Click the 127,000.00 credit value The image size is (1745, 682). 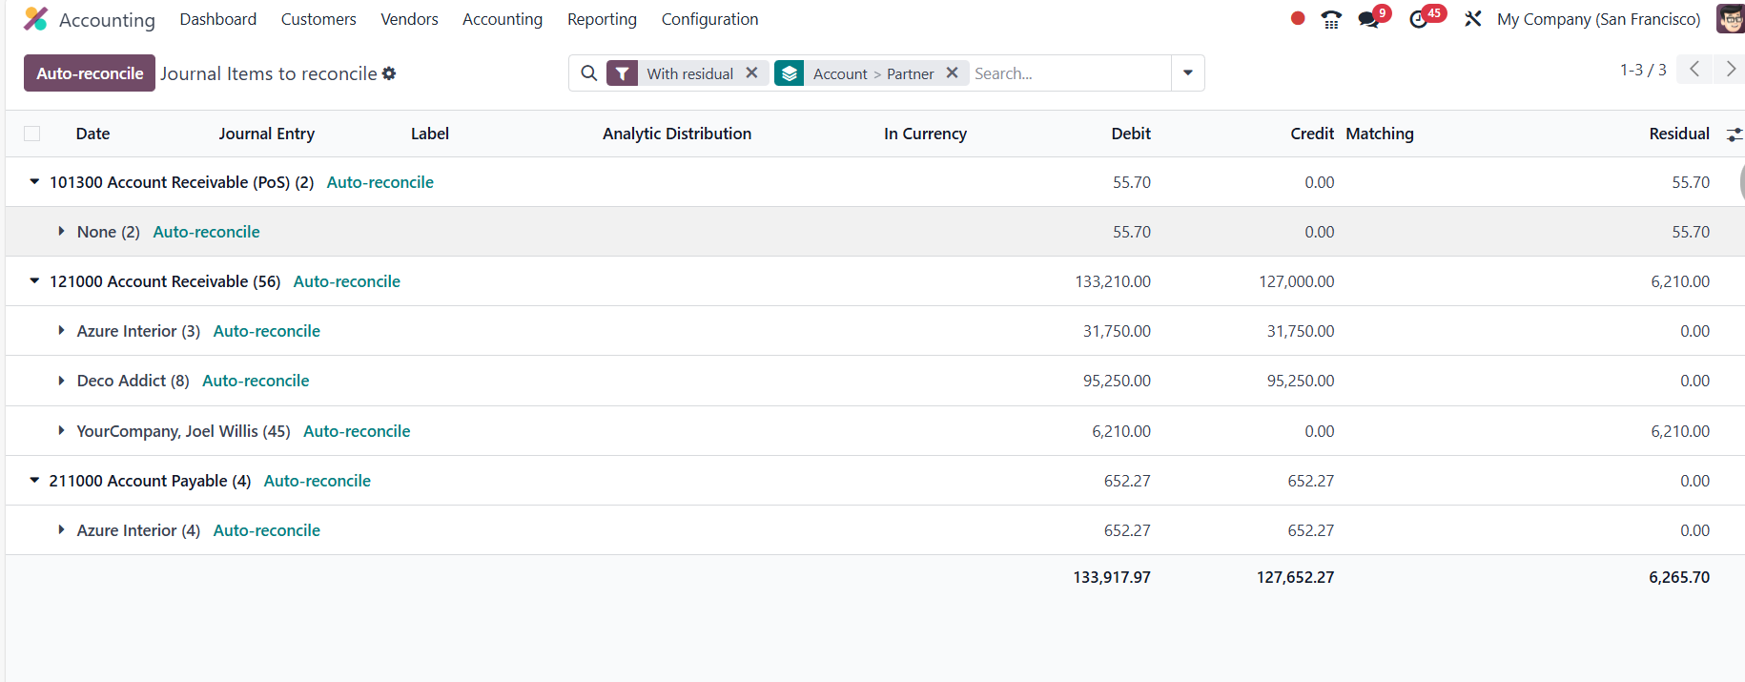pyautogui.click(x=1296, y=281)
